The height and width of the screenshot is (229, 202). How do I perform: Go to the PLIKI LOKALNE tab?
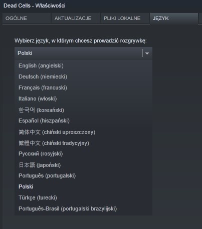click(x=125, y=18)
